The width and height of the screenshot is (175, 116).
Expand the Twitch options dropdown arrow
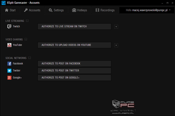pyautogui.click(x=116, y=27)
